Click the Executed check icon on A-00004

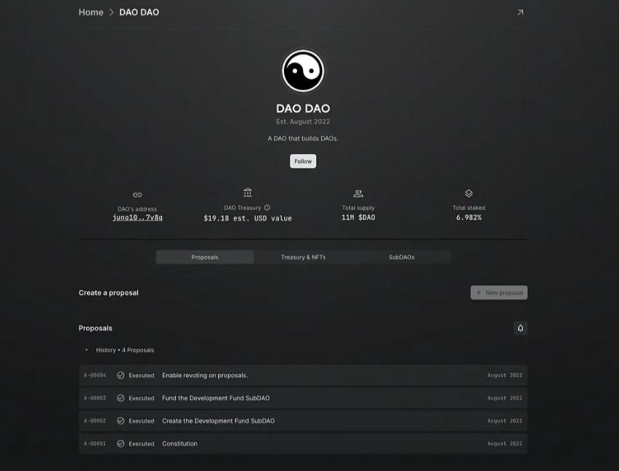tap(120, 375)
